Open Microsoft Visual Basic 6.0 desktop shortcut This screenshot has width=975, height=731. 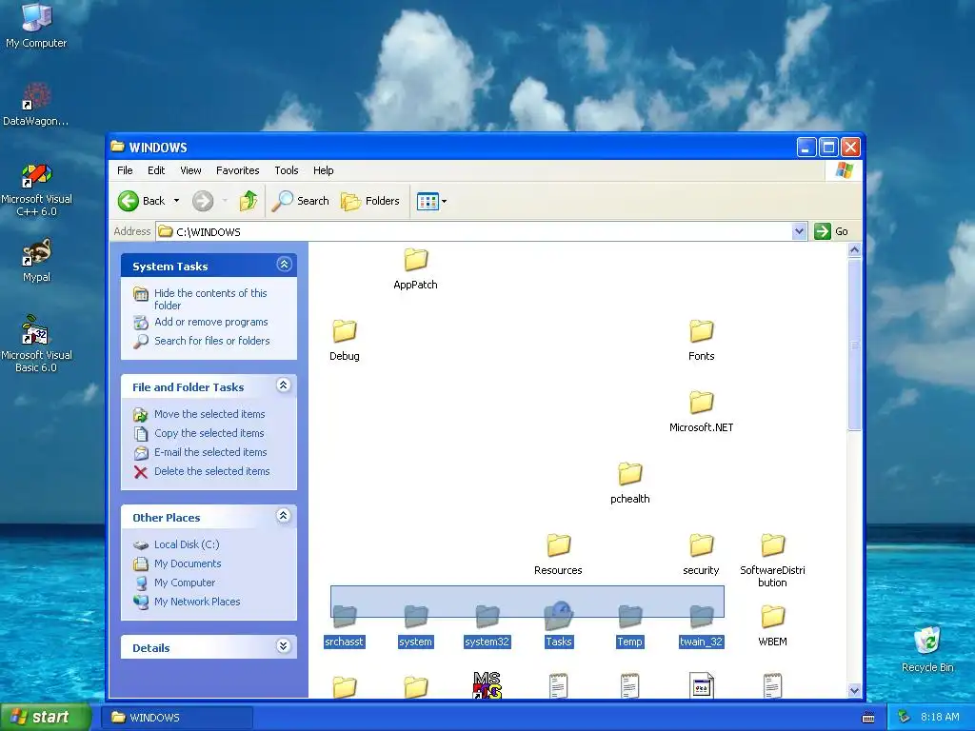click(x=36, y=344)
